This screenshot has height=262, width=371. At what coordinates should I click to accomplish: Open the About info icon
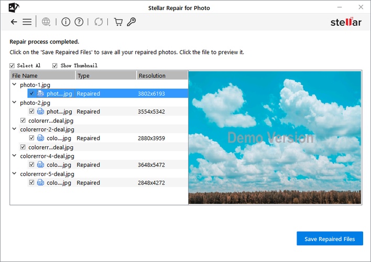click(x=66, y=22)
